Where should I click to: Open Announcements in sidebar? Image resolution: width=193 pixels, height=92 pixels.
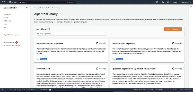tap(9, 42)
